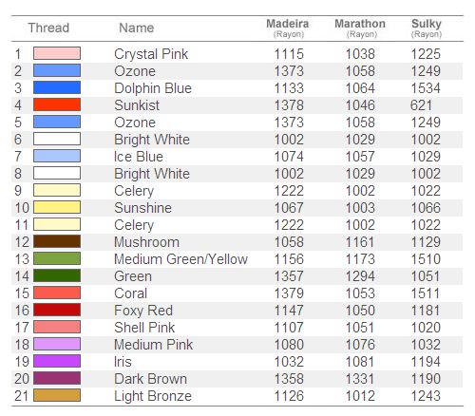Image resolution: width=475 pixels, height=416 pixels.
Task: Click the Crystal Pink color swatch
Action: click(x=57, y=53)
